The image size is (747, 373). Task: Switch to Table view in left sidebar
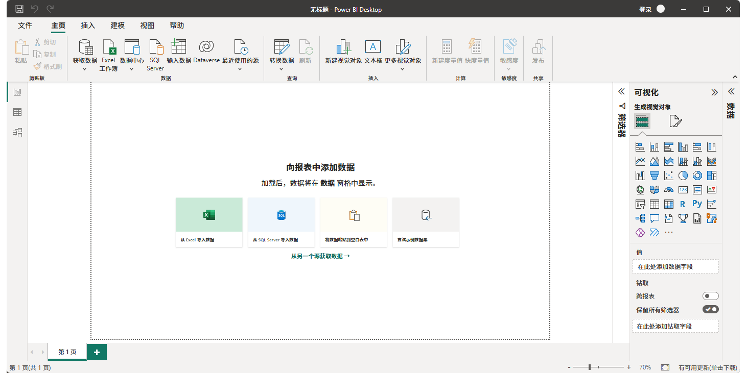[17, 112]
